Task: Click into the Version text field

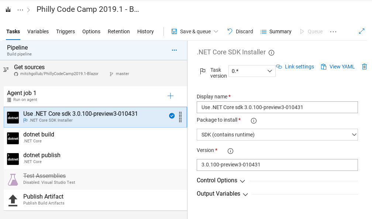Action: [x=277, y=165]
